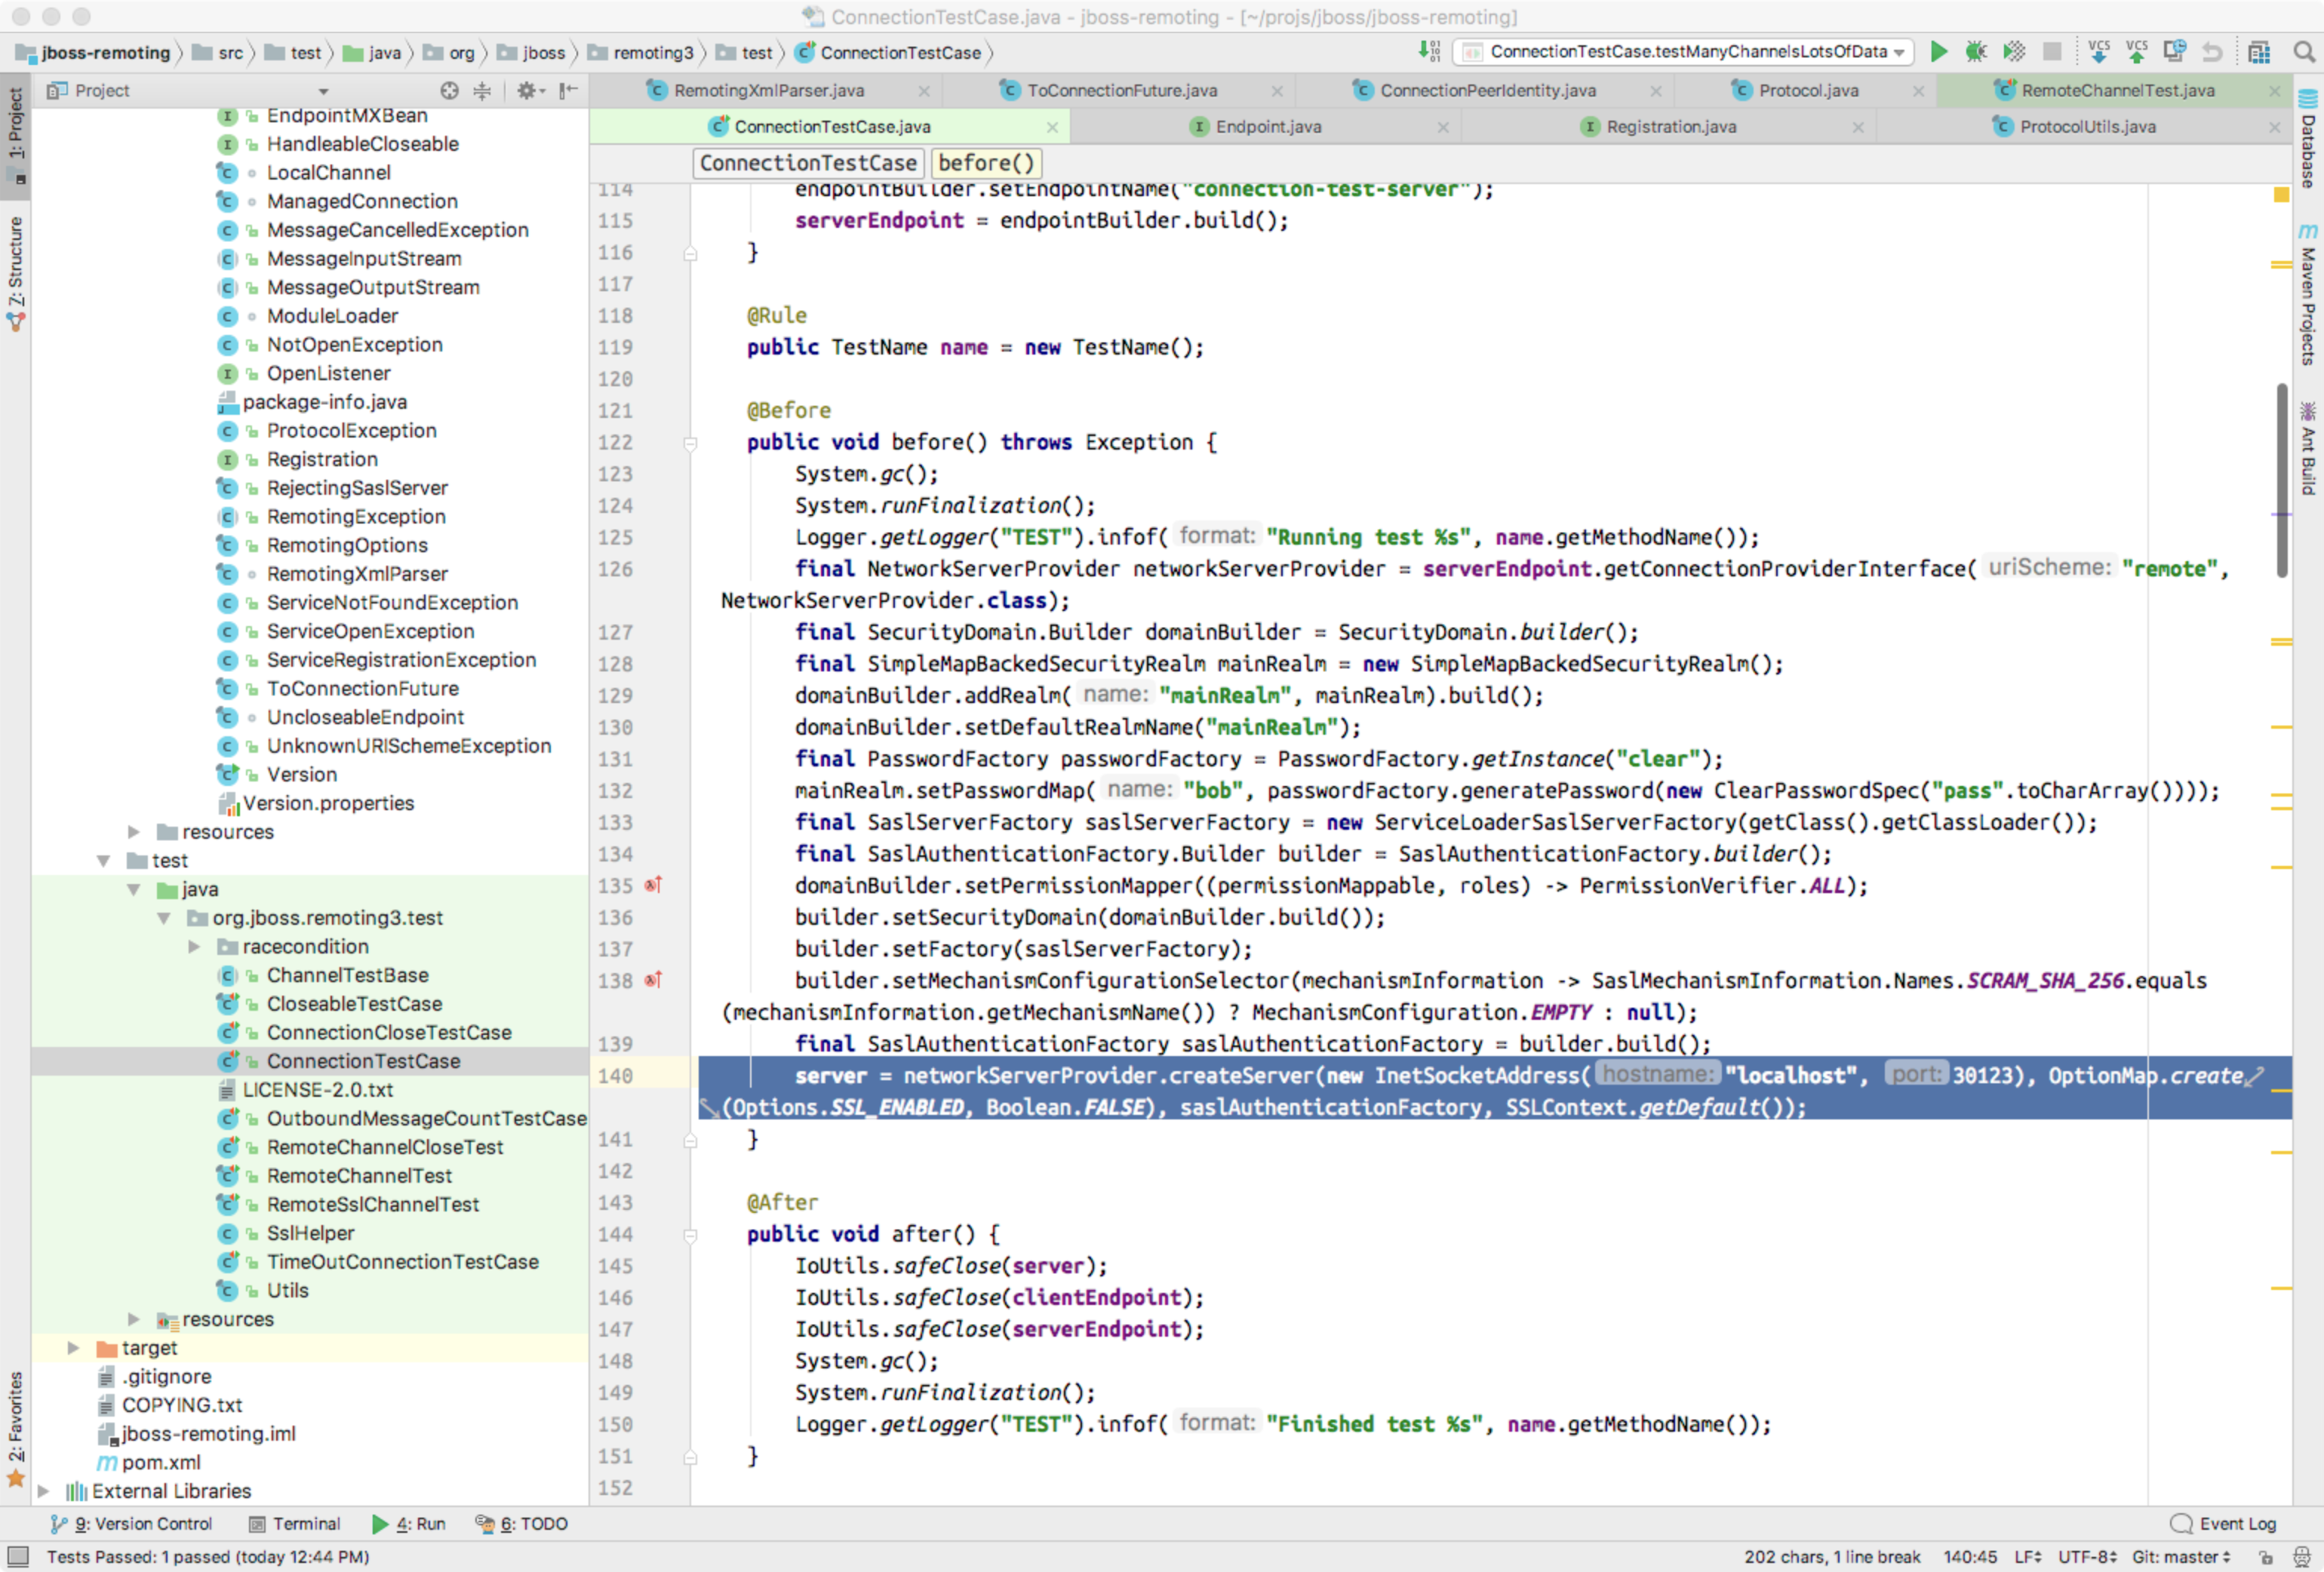Expand the target folder
The width and height of the screenshot is (2324, 1572).
point(73,1348)
